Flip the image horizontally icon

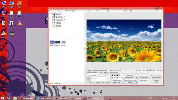point(119,78)
